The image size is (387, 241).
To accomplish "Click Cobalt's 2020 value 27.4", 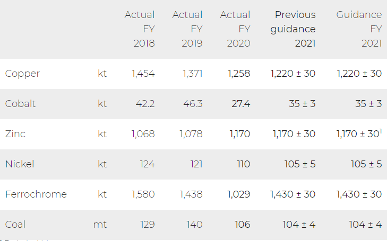I will (240, 104).
